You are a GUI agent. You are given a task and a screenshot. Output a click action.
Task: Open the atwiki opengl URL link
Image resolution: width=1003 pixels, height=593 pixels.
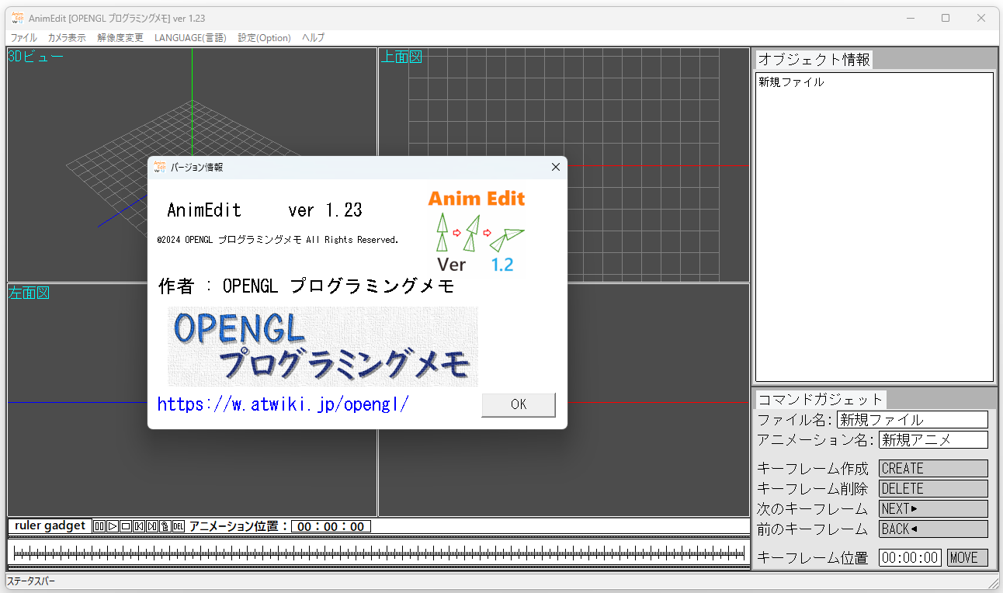tap(283, 404)
